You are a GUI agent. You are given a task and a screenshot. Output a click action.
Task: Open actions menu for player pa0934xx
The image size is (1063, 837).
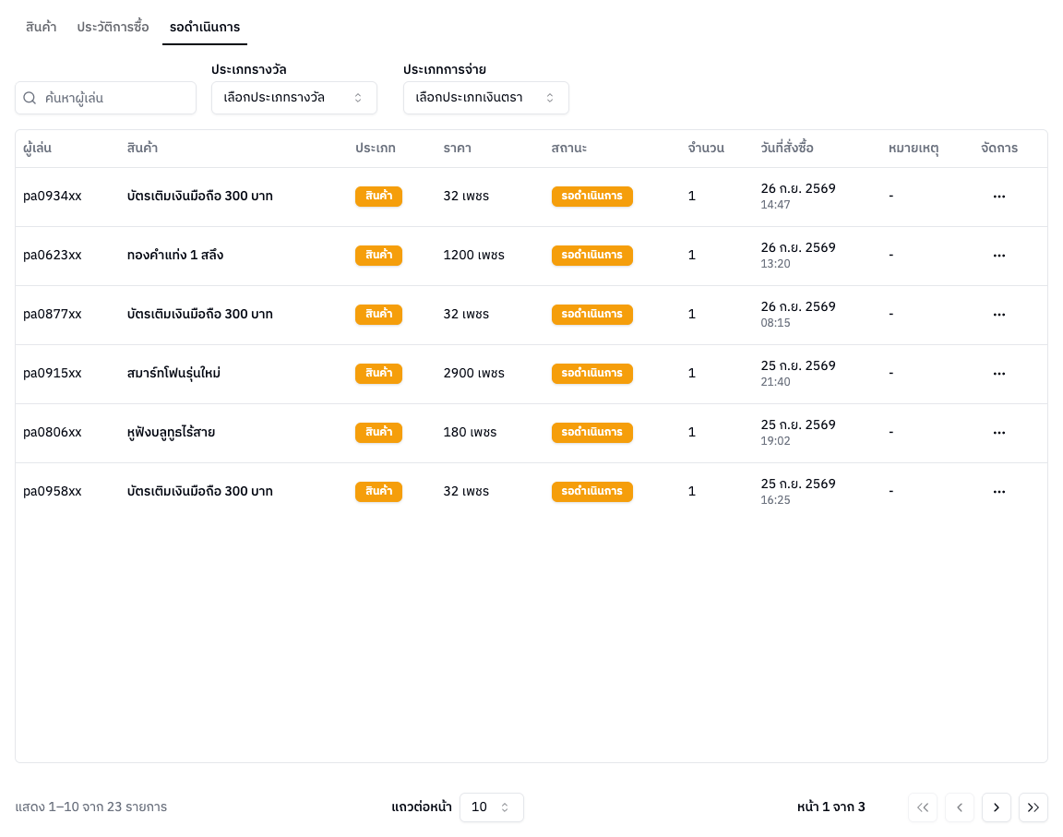tap(998, 197)
